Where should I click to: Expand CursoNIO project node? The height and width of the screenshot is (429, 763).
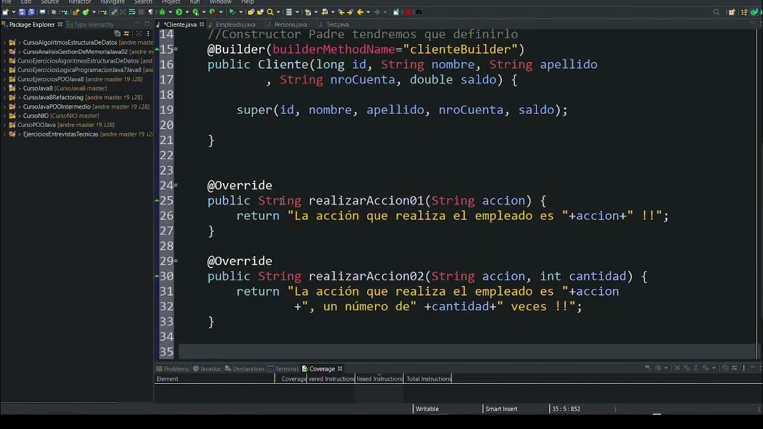[x=4, y=116]
